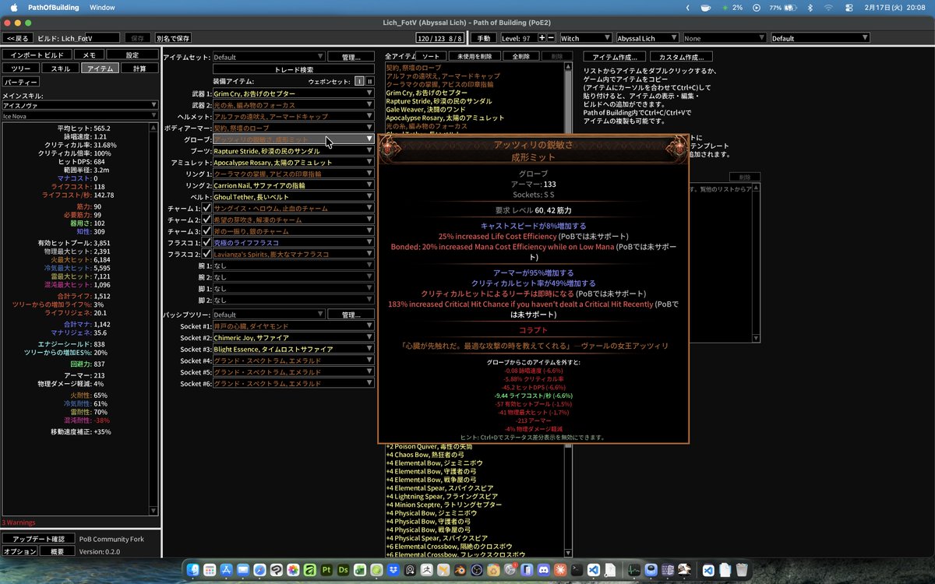The width and height of the screenshot is (935, 584).
Task: Open App Store from the Dock
Action: [x=226, y=571]
